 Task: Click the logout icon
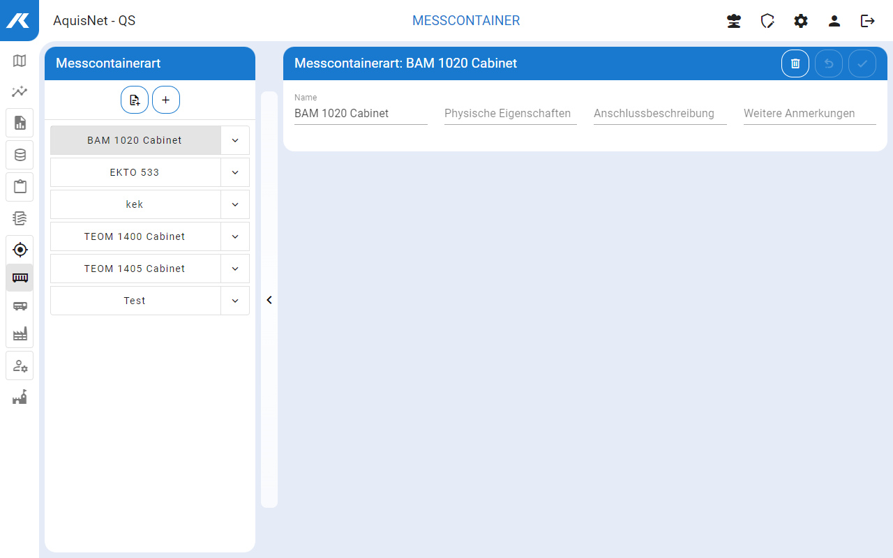[868, 21]
